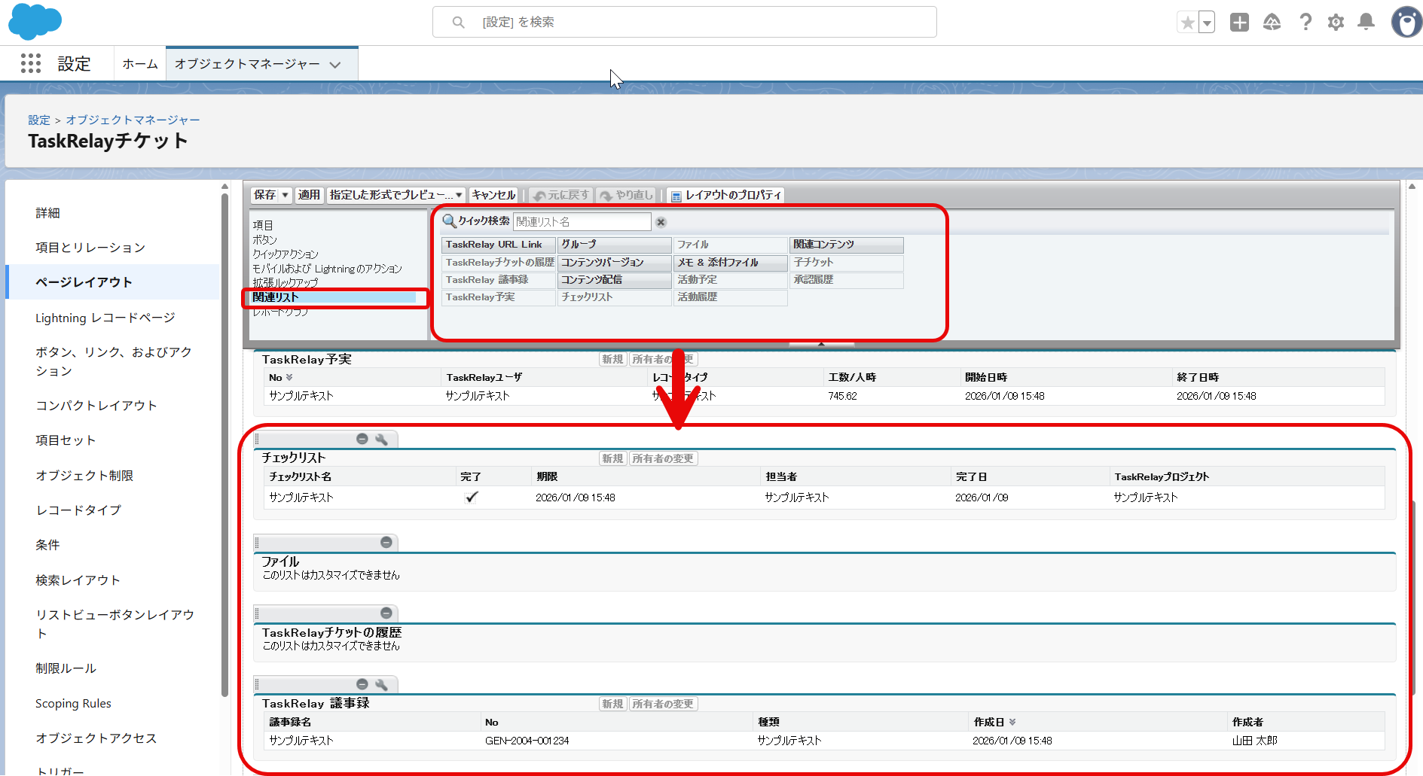Open the Trailhead guidance icon
This screenshot has width=1423, height=776.
tap(1272, 23)
